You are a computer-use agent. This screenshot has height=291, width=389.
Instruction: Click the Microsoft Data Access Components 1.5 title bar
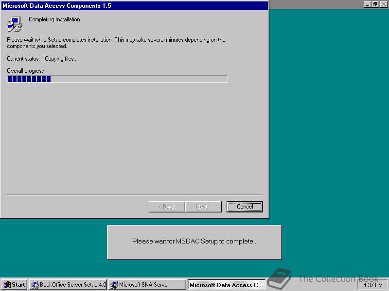(x=135, y=6)
